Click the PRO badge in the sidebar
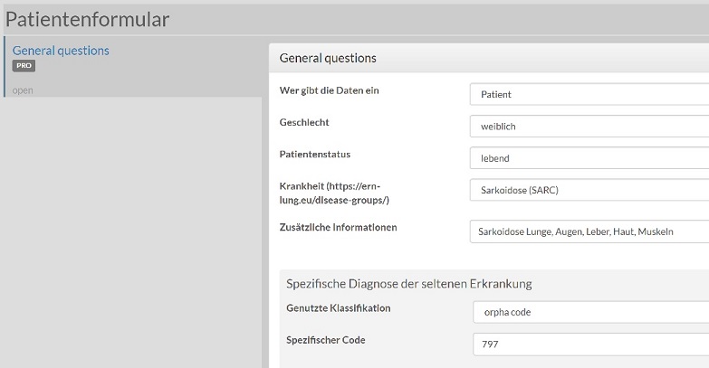This screenshot has width=709, height=368. coord(24,66)
